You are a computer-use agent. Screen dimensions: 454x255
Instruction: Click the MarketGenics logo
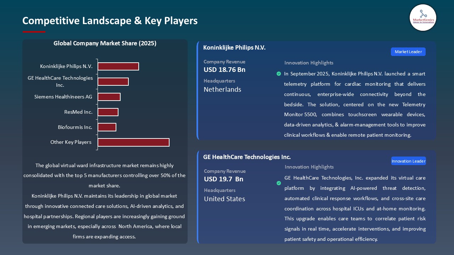pos(423,18)
